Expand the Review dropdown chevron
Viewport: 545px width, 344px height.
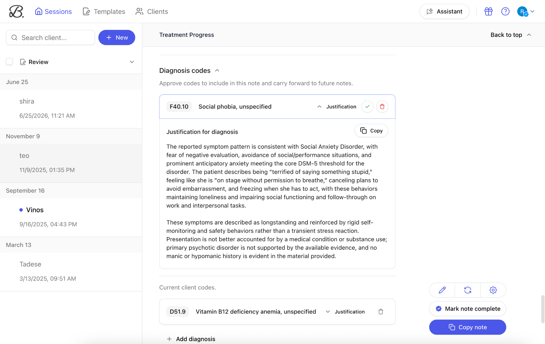coord(132,62)
